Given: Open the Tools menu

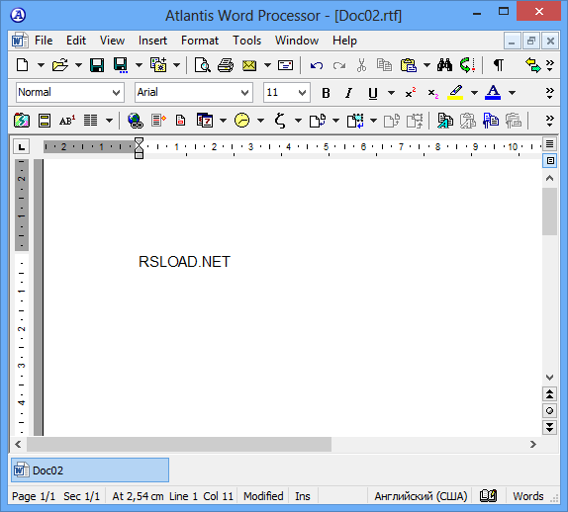Looking at the screenshot, I should [x=246, y=41].
